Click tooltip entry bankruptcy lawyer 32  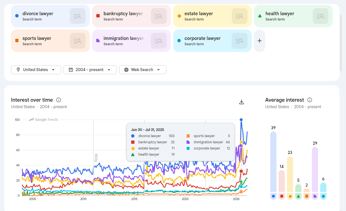pos(153,142)
